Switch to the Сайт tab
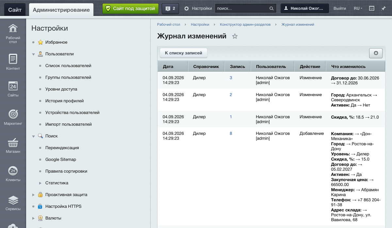The width and height of the screenshot is (392, 228). [15, 10]
